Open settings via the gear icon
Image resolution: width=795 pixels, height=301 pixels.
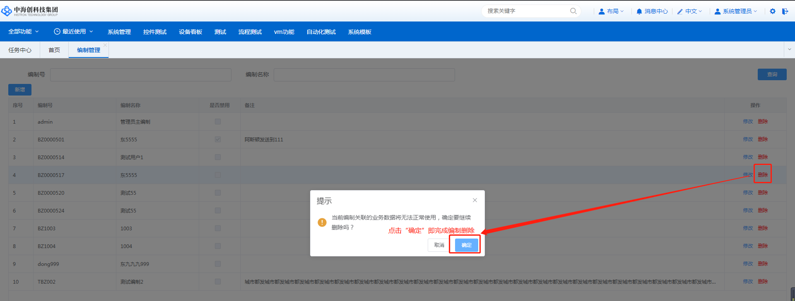773,12
